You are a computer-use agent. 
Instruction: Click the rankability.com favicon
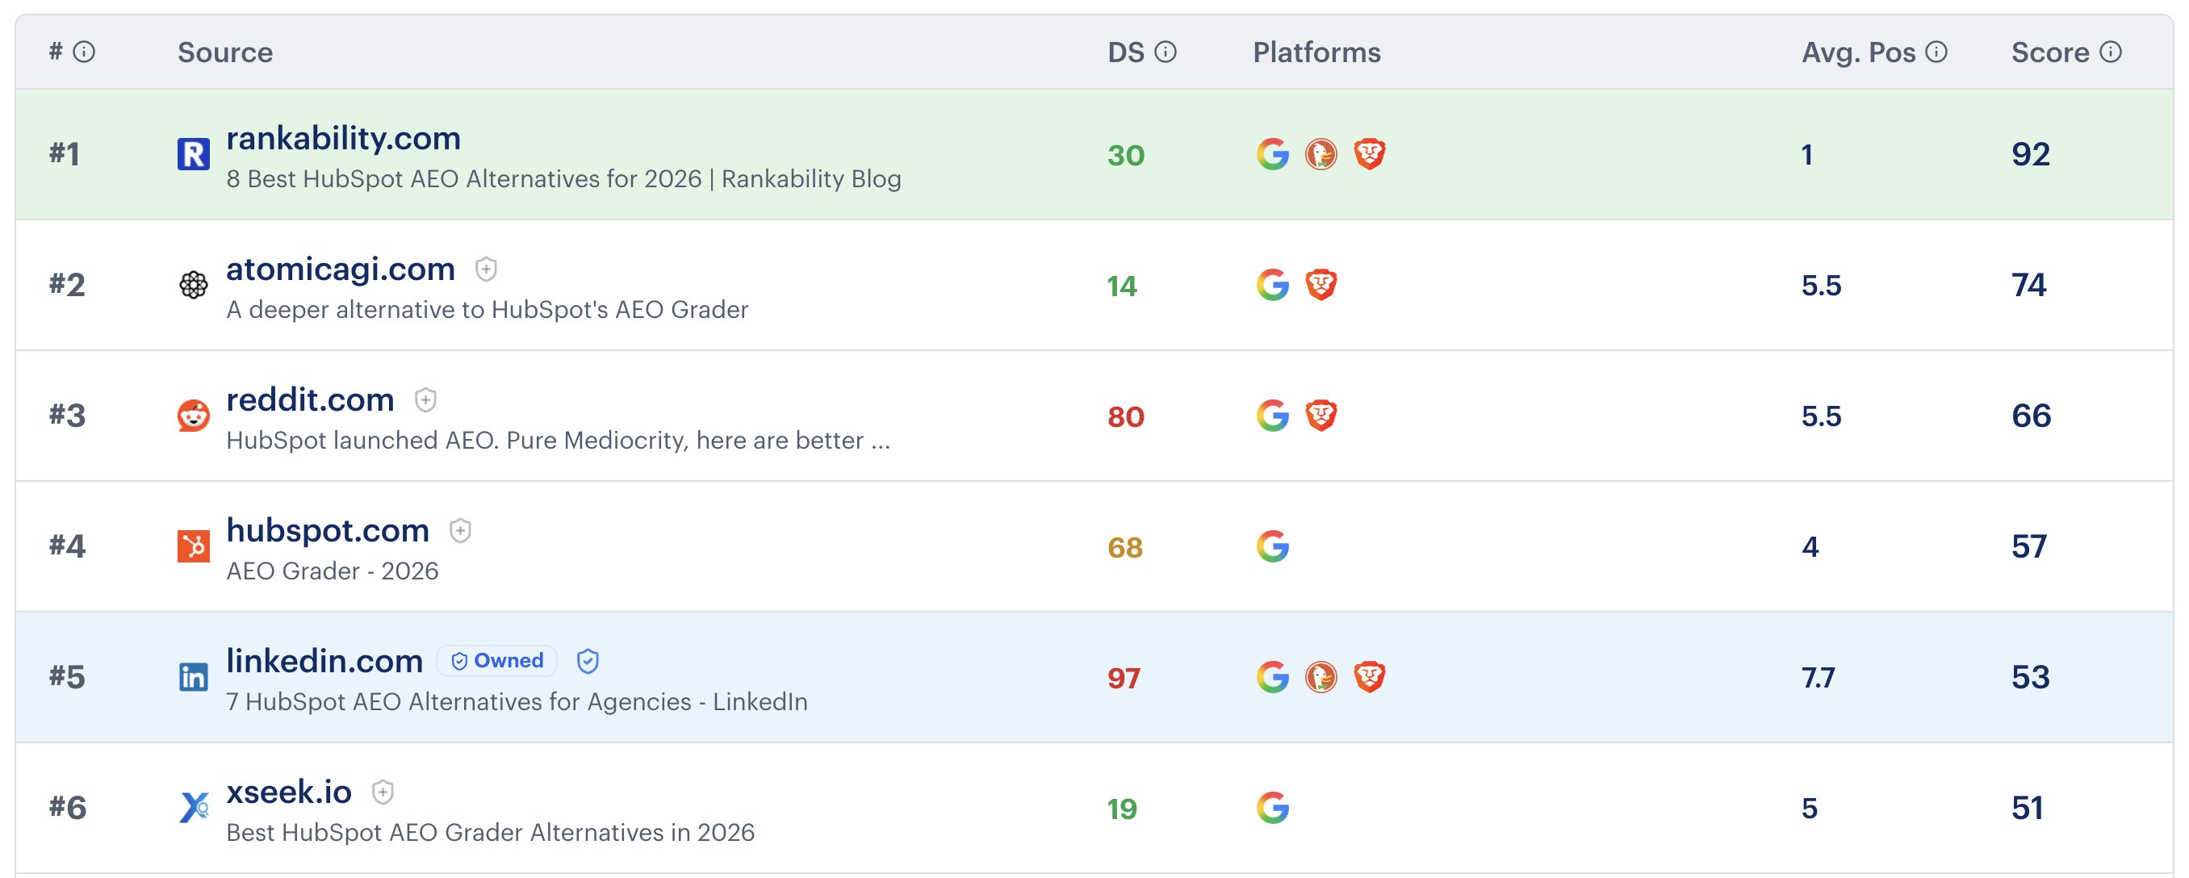pos(194,154)
